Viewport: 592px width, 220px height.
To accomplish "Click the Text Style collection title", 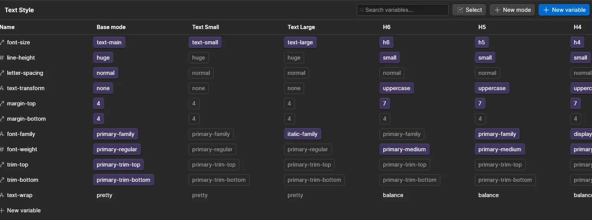I will pyautogui.click(x=19, y=10).
